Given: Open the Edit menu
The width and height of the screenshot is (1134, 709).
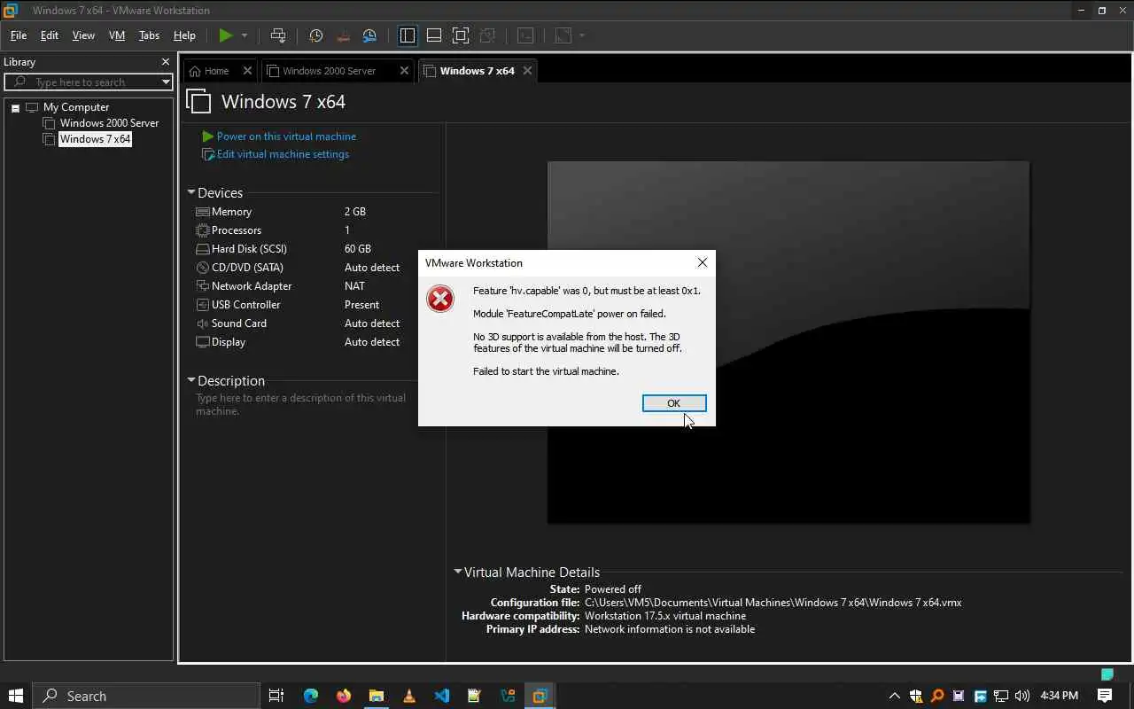Looking at the screenshot, I should point(50,35).
